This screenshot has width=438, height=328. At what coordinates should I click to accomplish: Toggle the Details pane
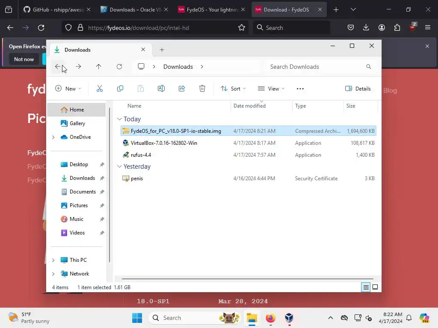(x=358, y=89)
